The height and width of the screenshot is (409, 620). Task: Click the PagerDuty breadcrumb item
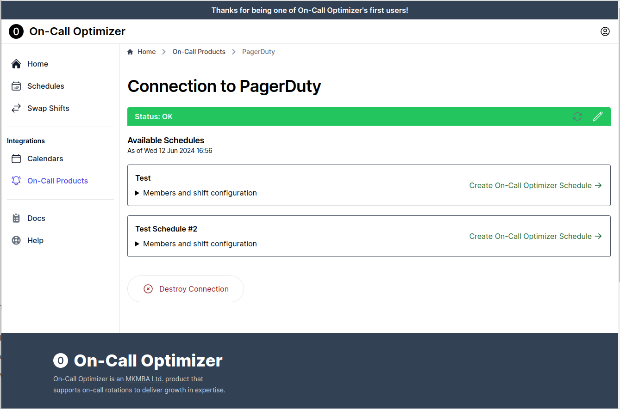[258, 52]
